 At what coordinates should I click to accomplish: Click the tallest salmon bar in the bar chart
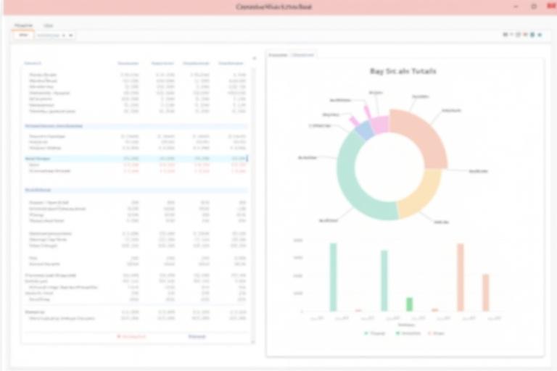pos(460,278)
